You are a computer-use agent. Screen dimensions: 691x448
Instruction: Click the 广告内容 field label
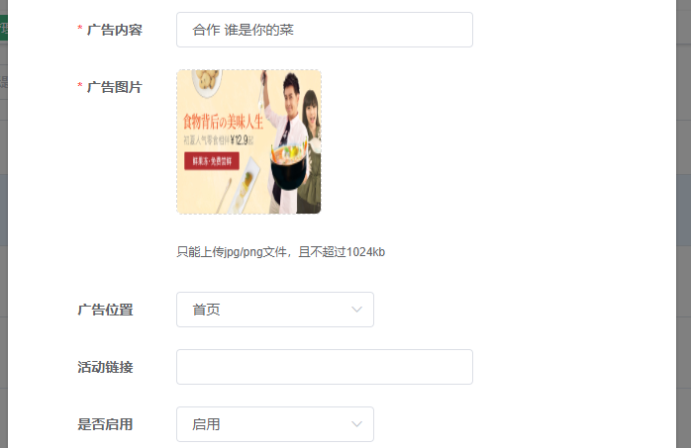[x=115, y=30]
